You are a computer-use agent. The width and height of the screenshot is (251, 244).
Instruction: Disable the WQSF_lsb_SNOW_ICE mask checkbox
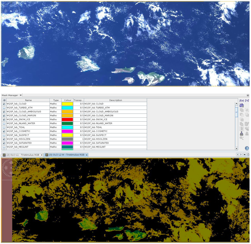[4, 119]
